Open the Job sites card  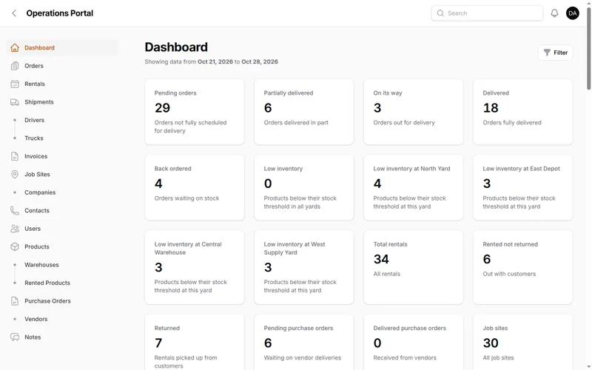coord(523,343)
